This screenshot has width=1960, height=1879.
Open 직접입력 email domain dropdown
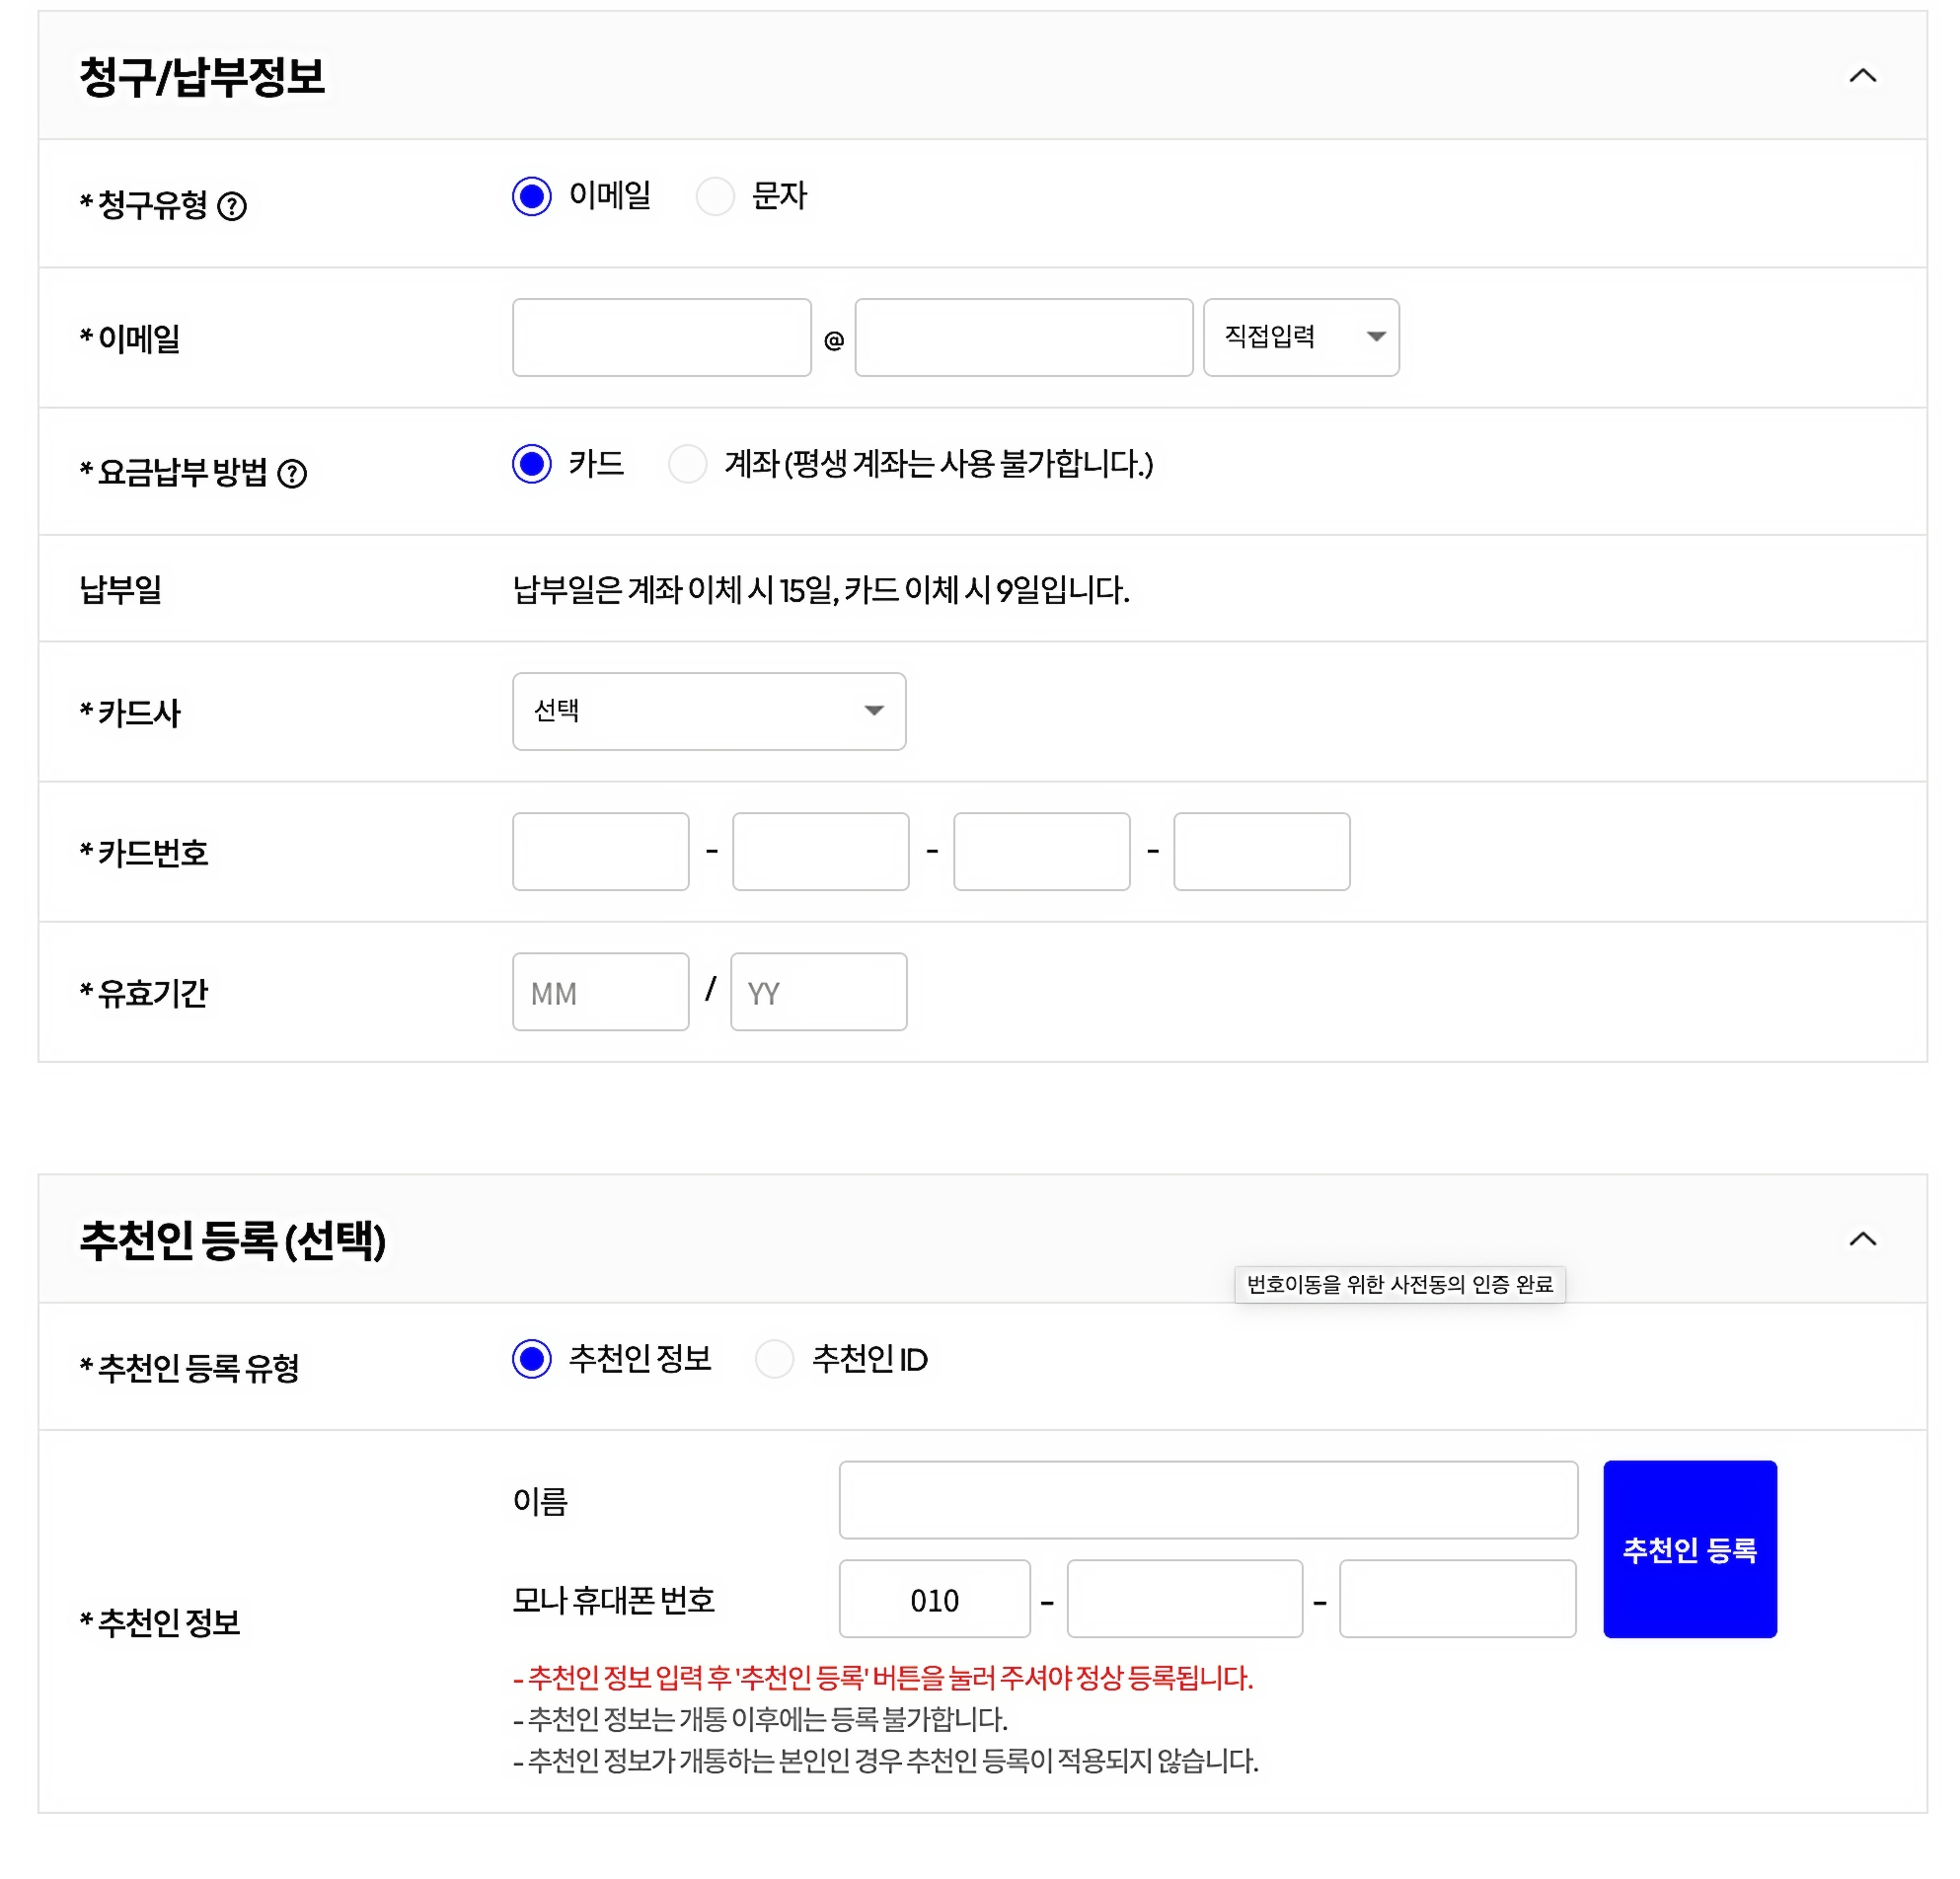1300,337
